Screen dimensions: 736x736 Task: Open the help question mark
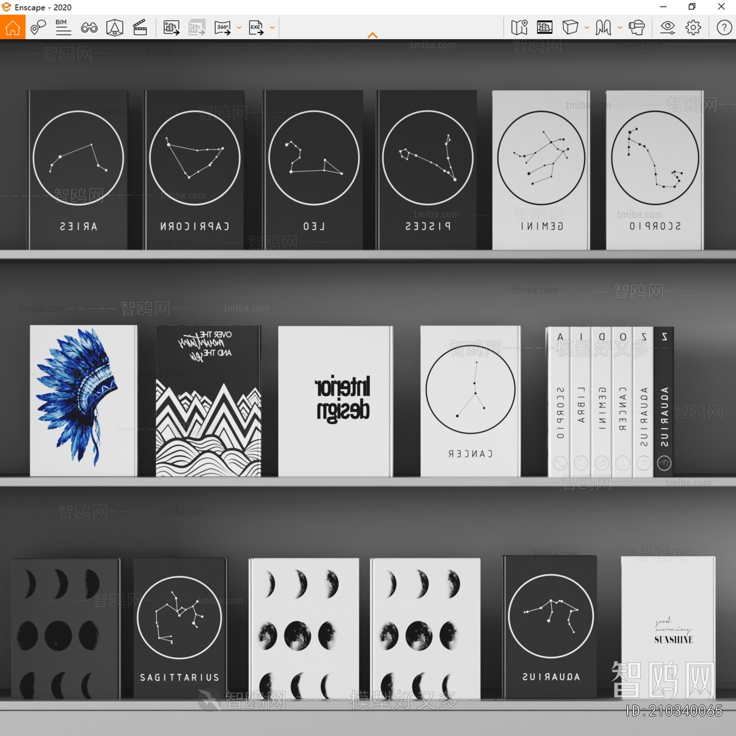coord(724,28)
